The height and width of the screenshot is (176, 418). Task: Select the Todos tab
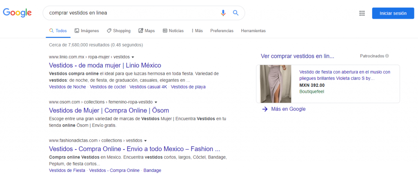58,31
